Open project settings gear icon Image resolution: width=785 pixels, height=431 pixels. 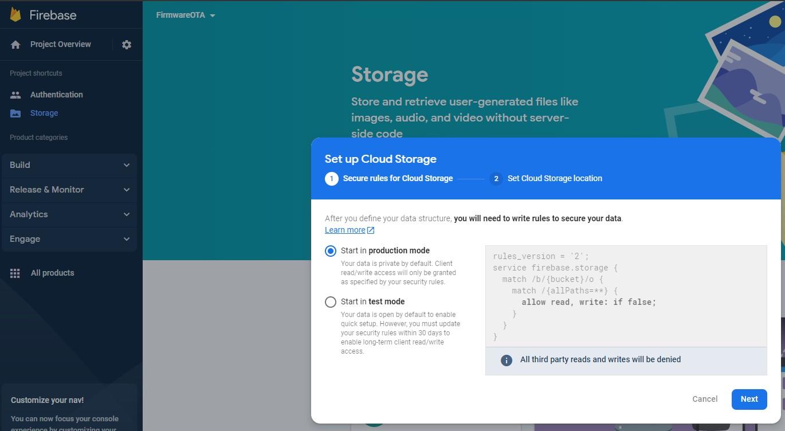tap(127, 45)
